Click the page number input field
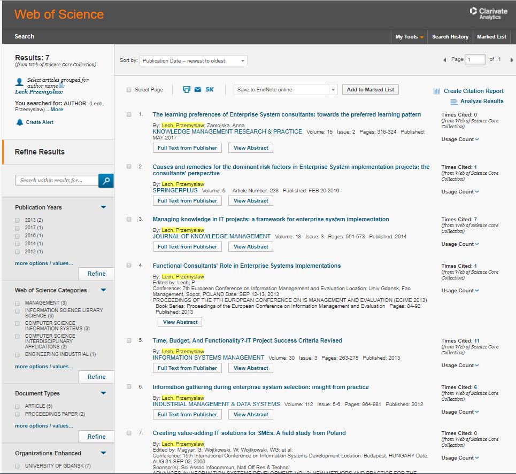The image size is (516, 474). click(x=475, y=59)
